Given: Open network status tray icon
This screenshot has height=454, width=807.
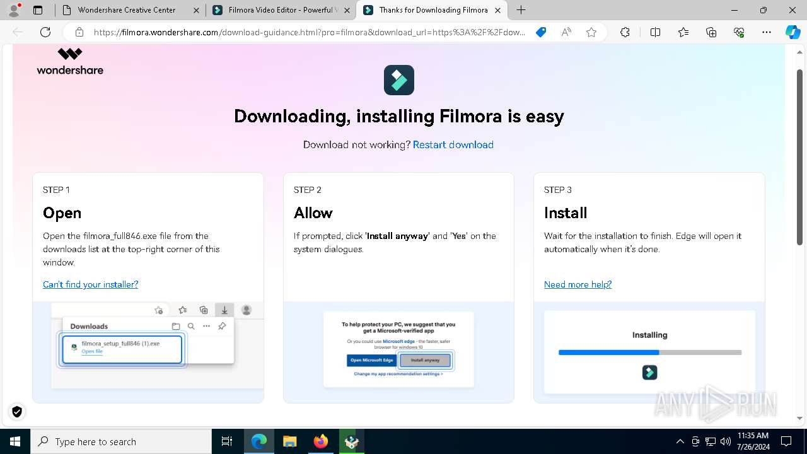Looking at the screenshot, I should click(711, 441).
